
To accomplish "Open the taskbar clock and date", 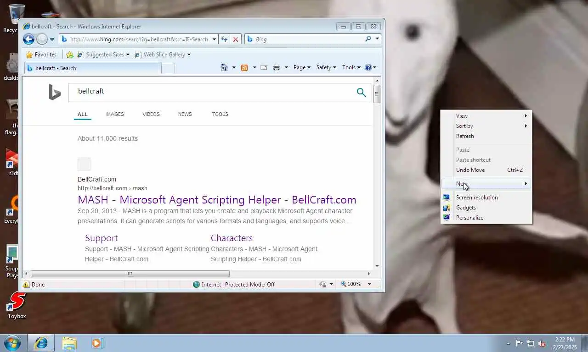I will (x=565, y=343).
